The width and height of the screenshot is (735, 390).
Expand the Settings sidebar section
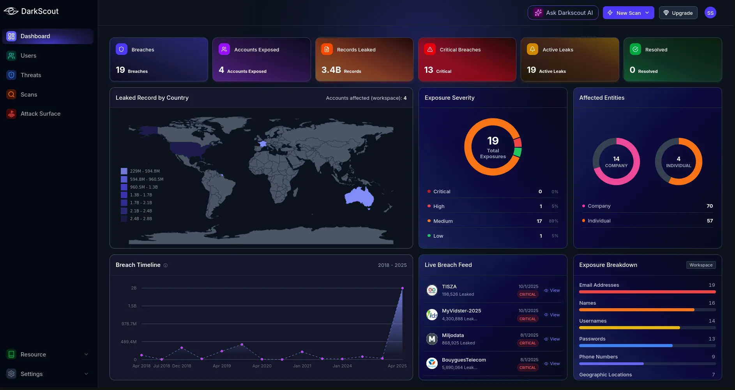click(x=47, y=374)
